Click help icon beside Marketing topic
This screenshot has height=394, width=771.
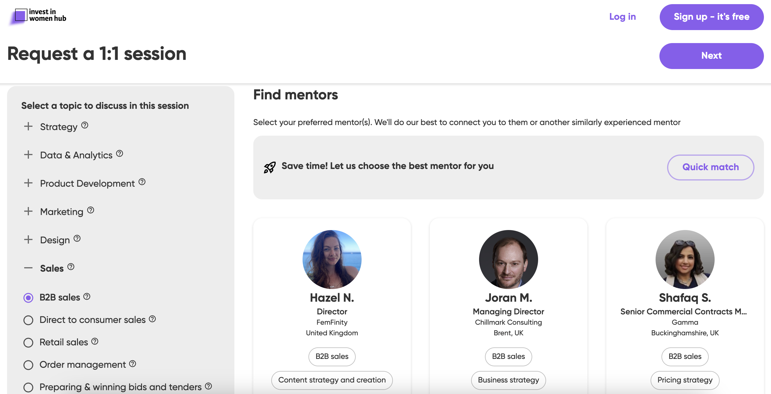point(90,210)
